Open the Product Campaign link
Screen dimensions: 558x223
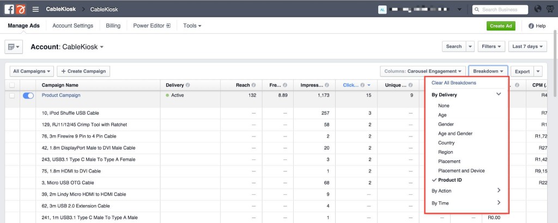pyautogui.click(x=61, y=95)
